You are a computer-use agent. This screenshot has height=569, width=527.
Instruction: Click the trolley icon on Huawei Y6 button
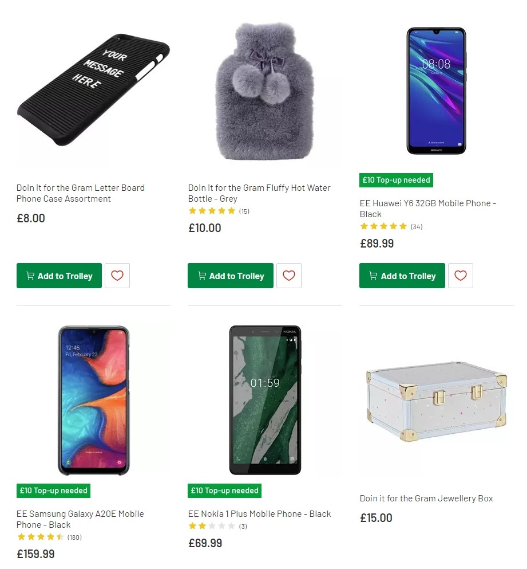pos(373,276)
